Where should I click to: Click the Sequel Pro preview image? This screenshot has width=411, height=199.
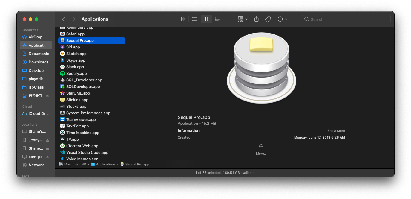click(261, 68)
